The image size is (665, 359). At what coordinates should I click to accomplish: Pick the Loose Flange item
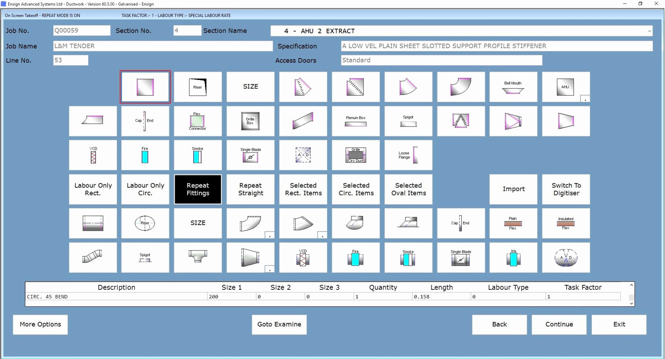(x=408, y=155)
